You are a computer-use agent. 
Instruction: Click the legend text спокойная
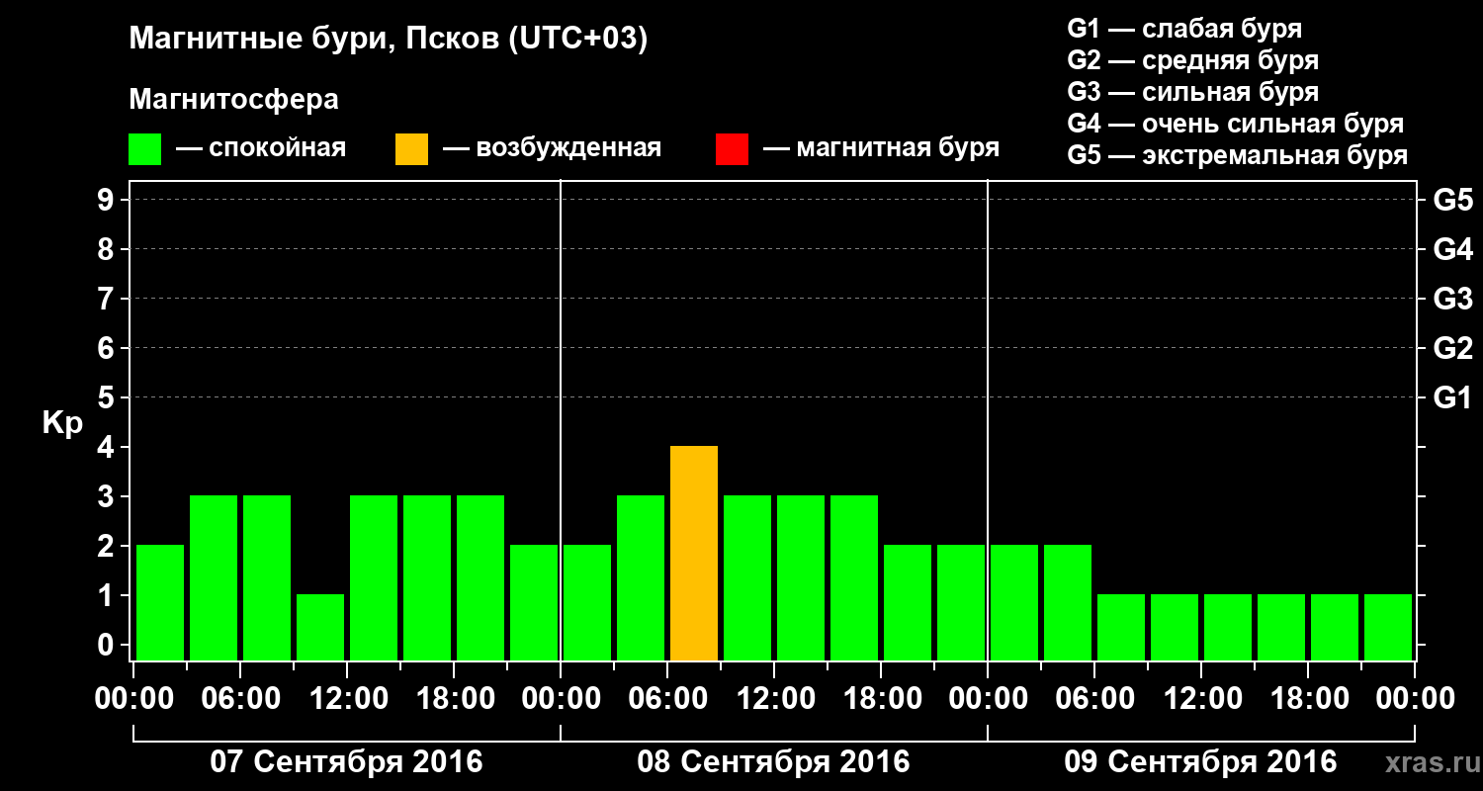(x=277, y=149)
